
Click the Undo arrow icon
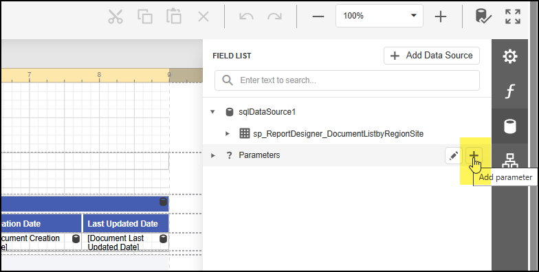coord(246,16)
